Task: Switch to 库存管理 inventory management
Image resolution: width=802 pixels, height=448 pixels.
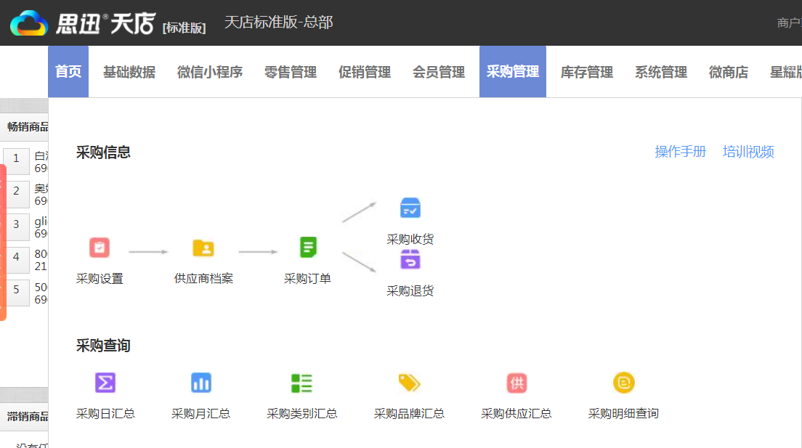Action: [x=586, y=72]
